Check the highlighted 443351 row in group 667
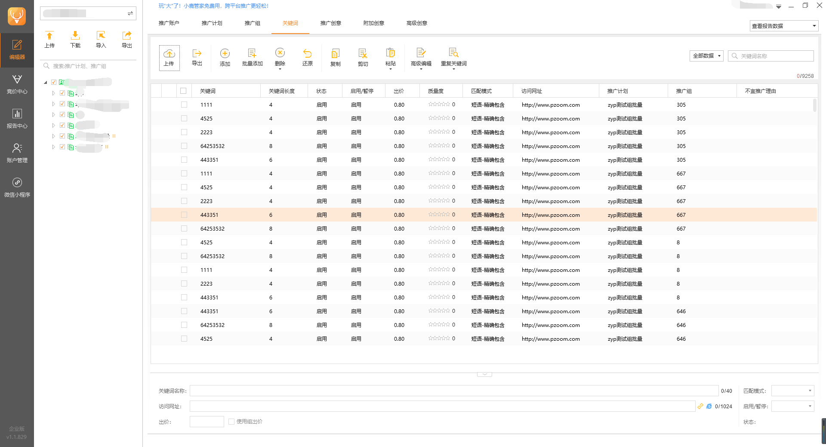Screen dimensions: 826x447 pyautogui.click(x=184, y=215)
